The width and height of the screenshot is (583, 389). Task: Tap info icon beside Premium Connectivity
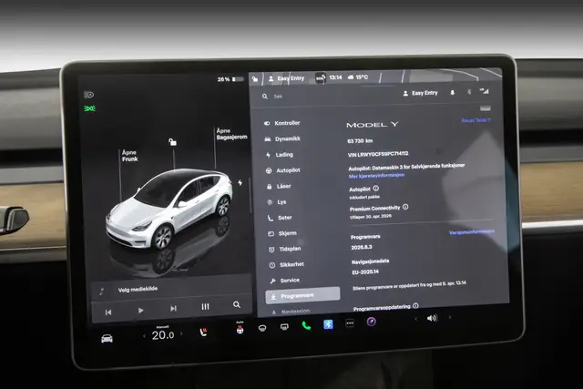pos(405,207)
